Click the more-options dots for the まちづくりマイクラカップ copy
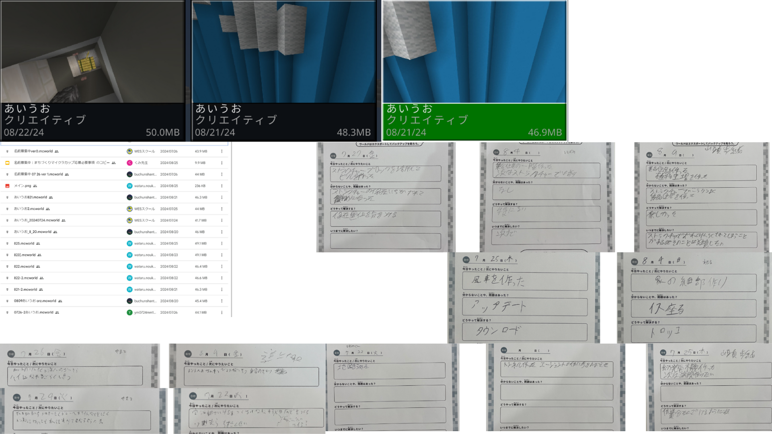772x434 pixels. click(x=222, y=163)
